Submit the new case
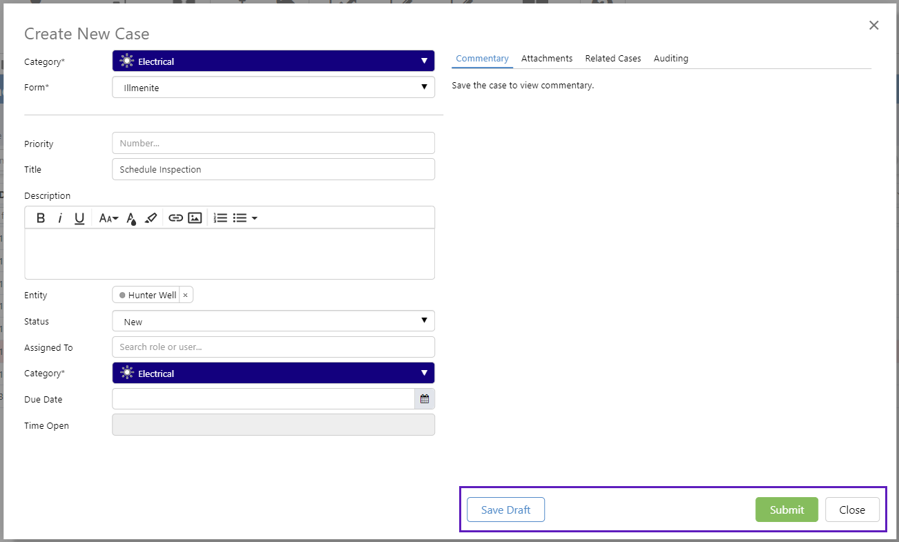 coord(786,510)
